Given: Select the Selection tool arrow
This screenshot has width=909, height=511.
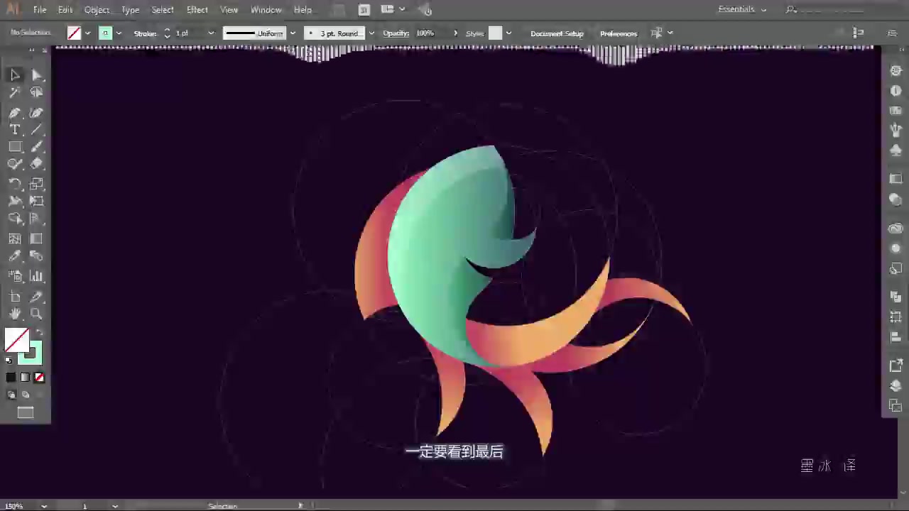Looking at the screenshot, I should point(15,75).
